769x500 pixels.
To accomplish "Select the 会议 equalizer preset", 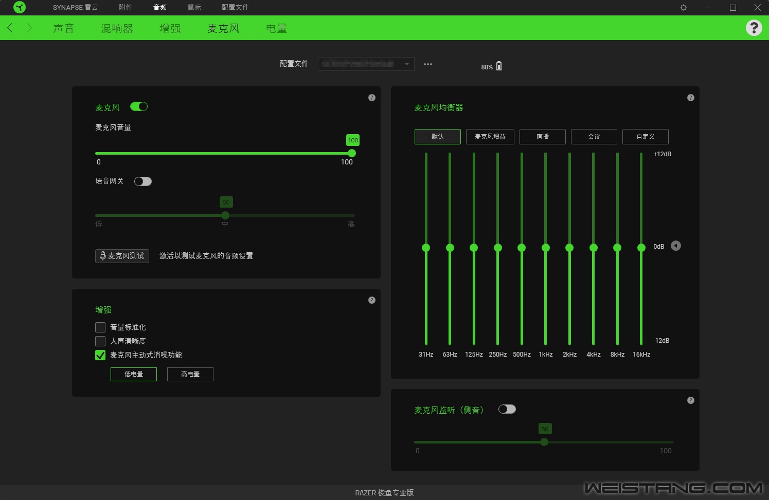I will click(x=594, y=137).
